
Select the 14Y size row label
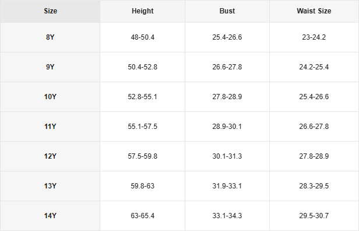point(50,216)
